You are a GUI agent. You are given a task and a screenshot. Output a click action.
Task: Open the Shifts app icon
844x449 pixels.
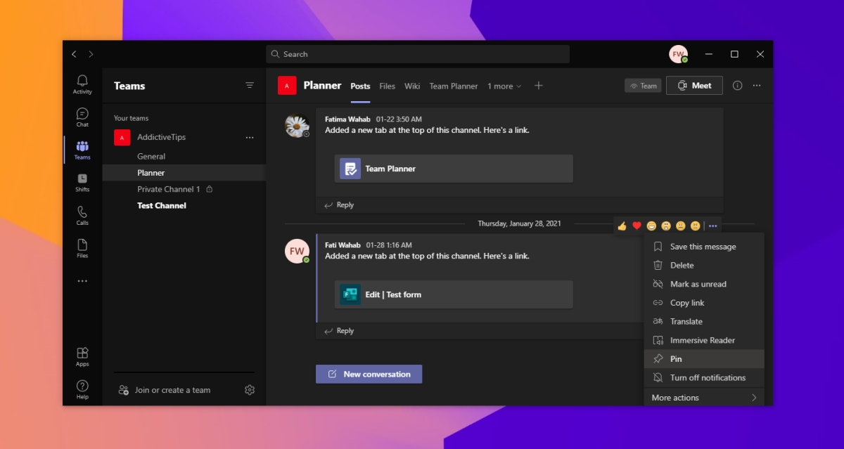pyautogui.click(x=82, y=182)
